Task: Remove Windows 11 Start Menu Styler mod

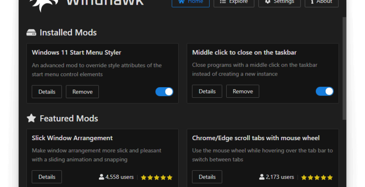Action: coord(82,92)
